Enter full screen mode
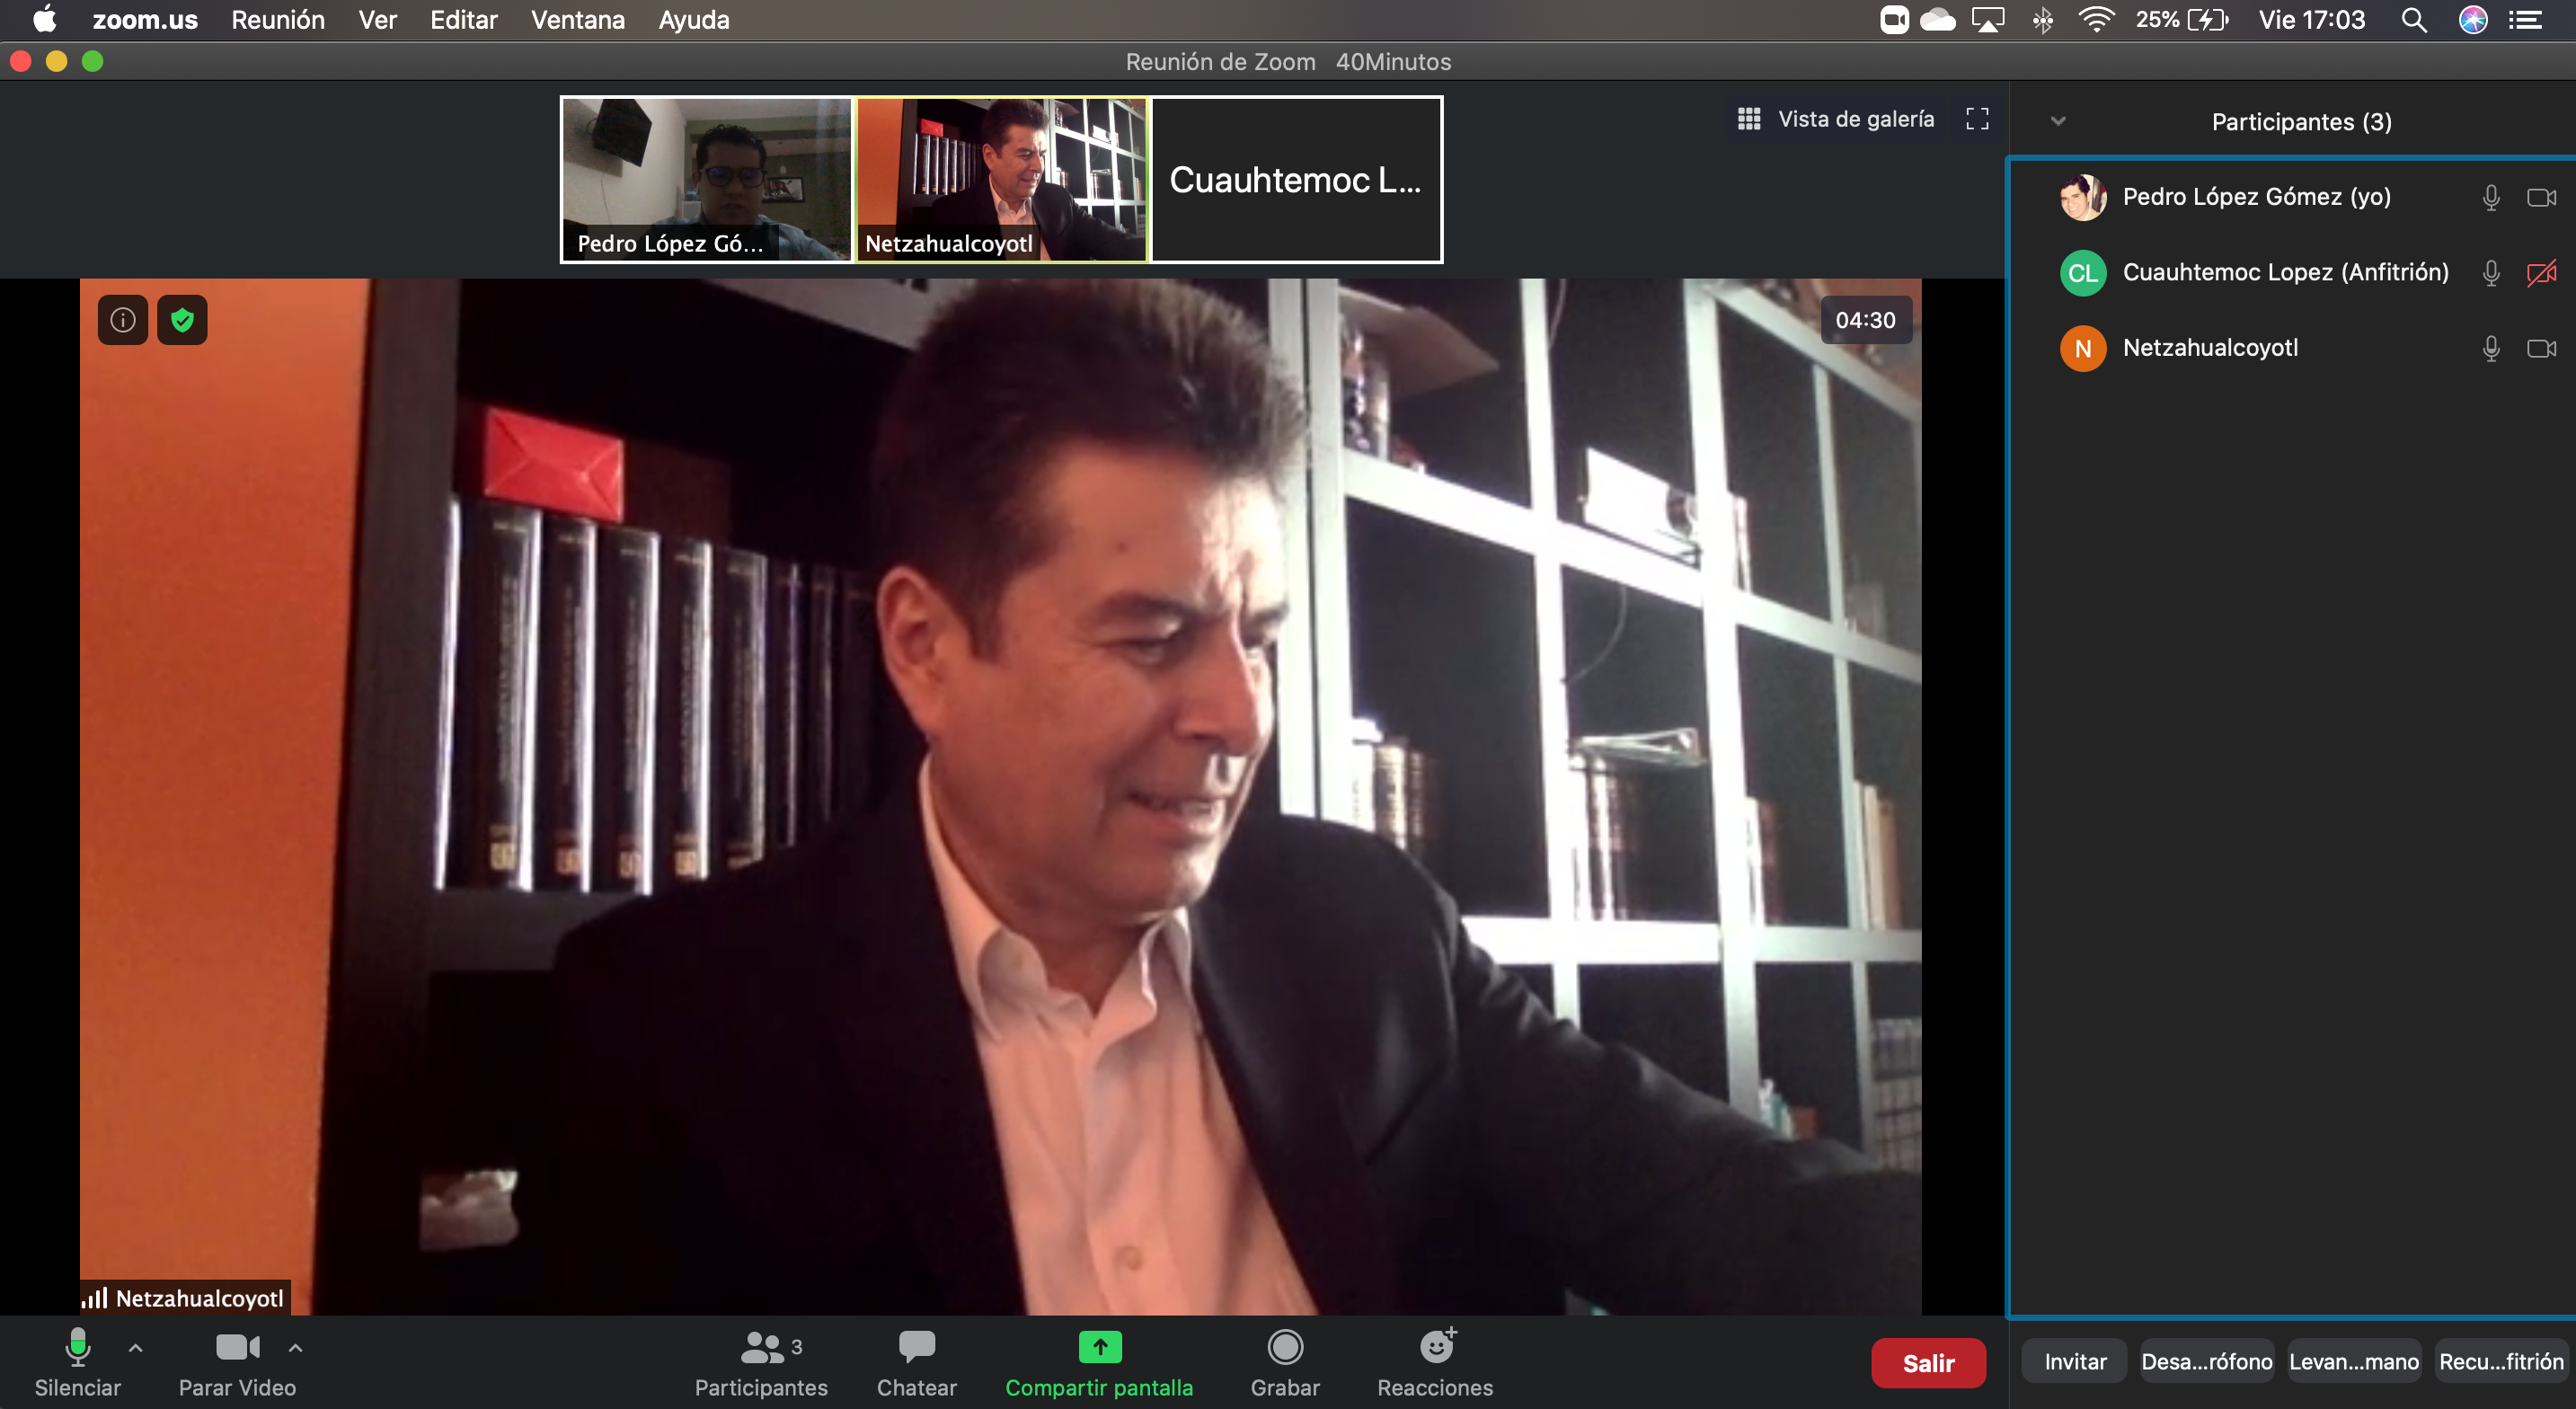Viewport: 2576px width, 1409px height. click(x=1977, y=119)
